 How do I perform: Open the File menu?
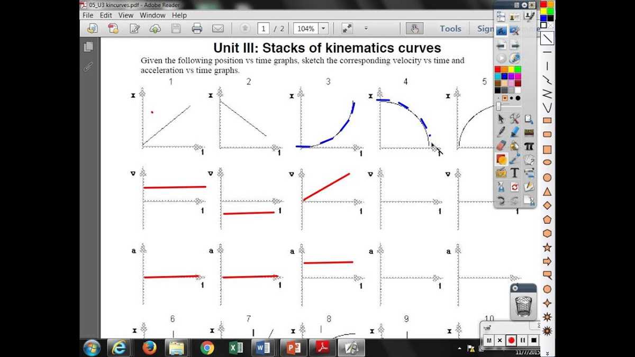click(88, 15)
